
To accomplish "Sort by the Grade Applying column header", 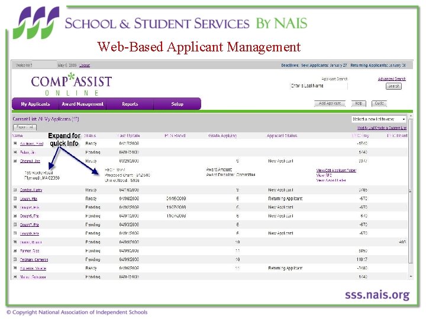I will (x=222, y=136).
